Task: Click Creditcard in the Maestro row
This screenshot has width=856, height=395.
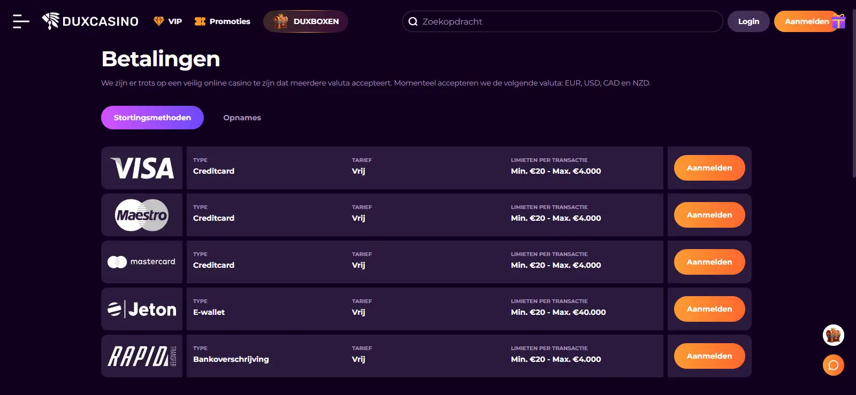Action: click(x=213, y=218)
